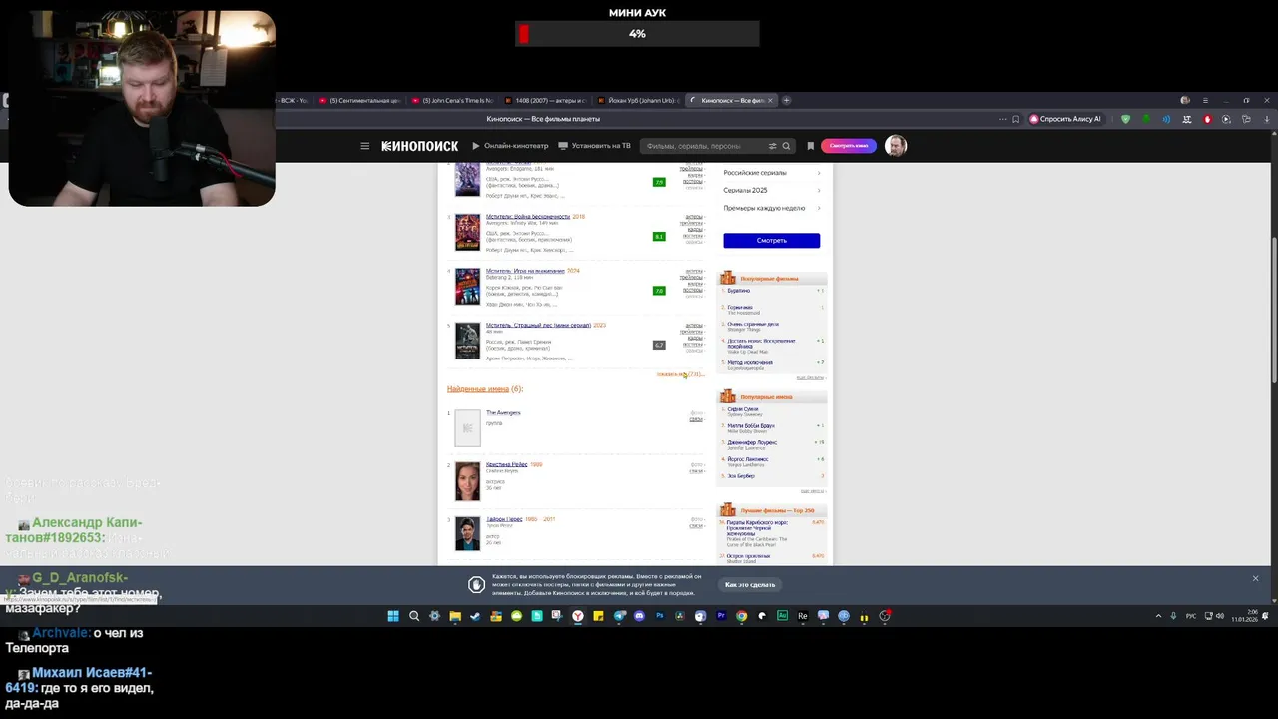Open Premiere Pro from the taskbar
Screen dimensions: 1278x719
coord(721,616)
